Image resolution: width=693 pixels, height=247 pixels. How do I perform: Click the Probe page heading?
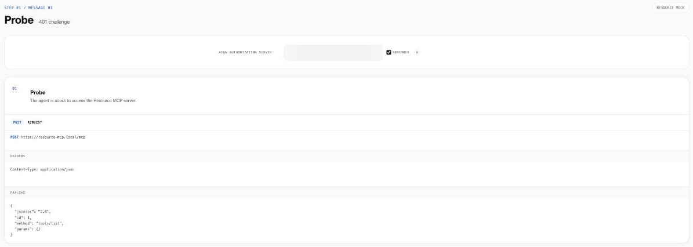(x=19, y=20)
